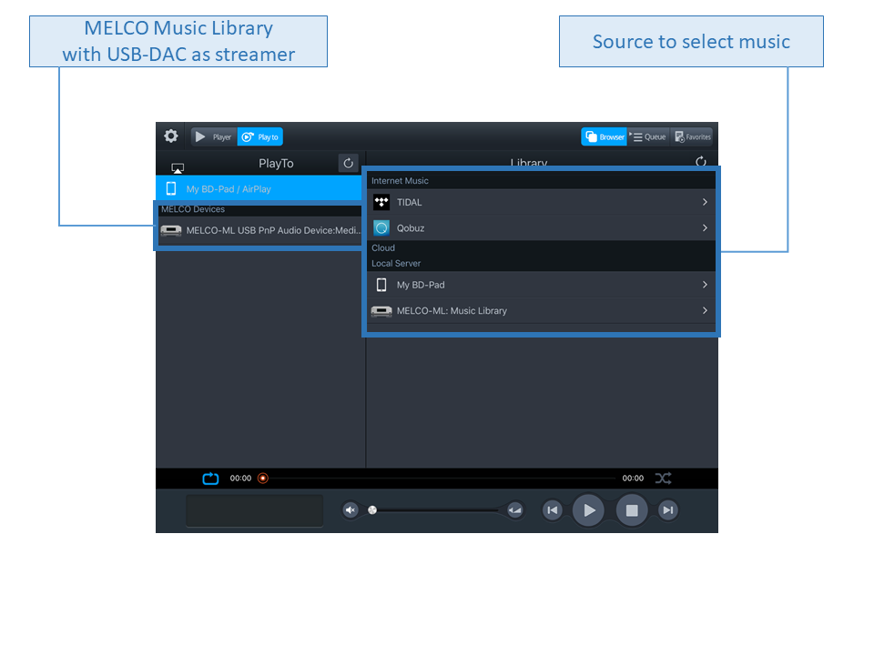Viewport: 874px width, 655px height.
Task: Open Qobuz music source
Action: [541, 227]
